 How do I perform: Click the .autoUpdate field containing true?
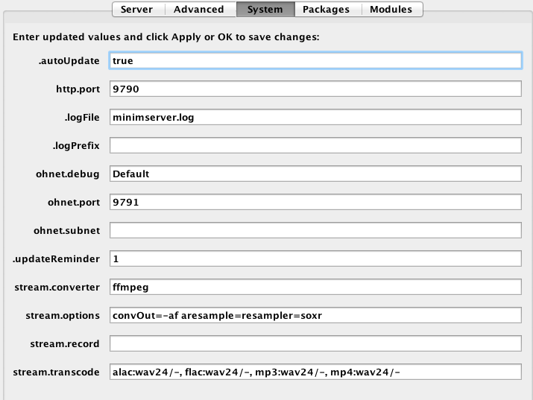click(315, 60)
